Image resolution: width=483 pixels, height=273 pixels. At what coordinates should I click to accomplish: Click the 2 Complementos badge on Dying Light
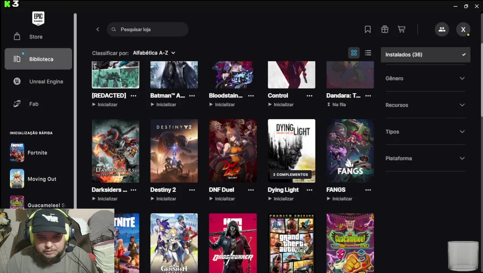[291, 174]
